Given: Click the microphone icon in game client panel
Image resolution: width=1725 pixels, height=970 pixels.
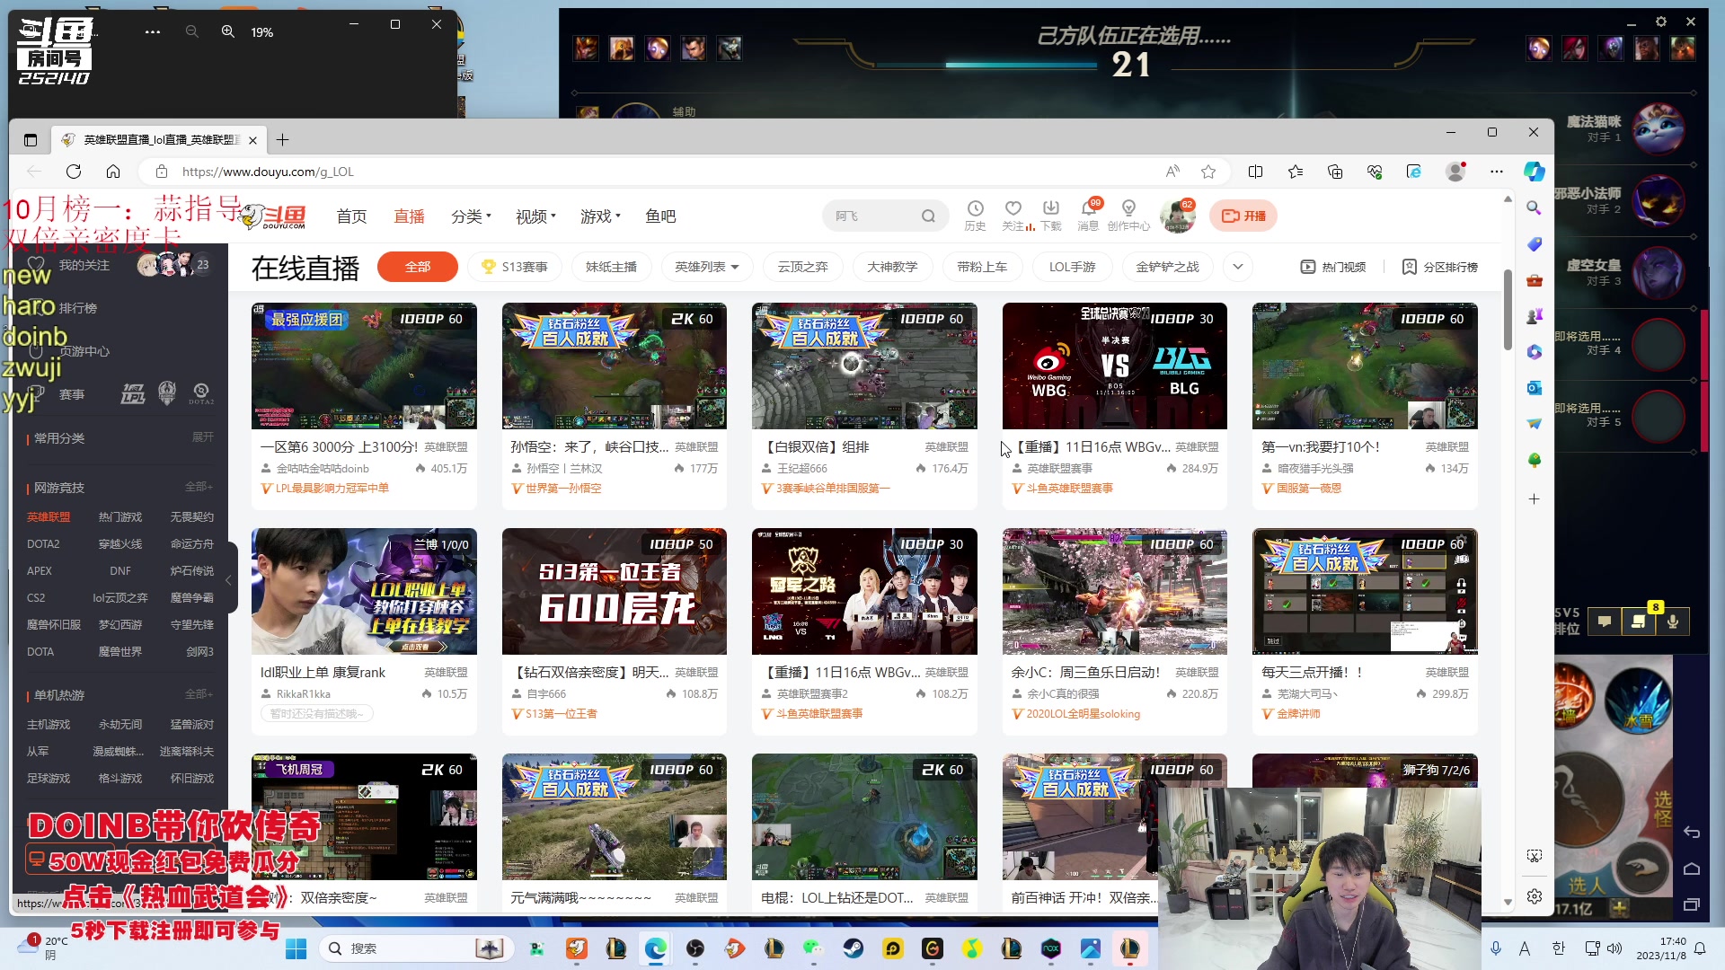Looking at the screenshot, I should tap(1673, 622).
